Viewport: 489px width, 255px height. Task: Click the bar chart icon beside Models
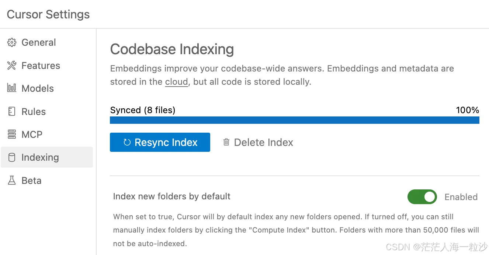click(x=12, y=88)
